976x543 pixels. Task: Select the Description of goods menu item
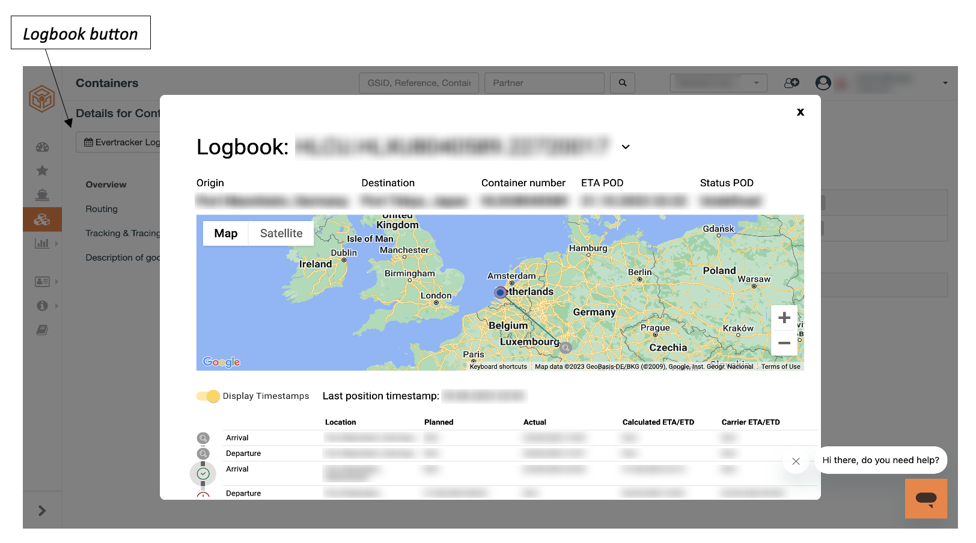pyautogui.click(x=123, y=258)
